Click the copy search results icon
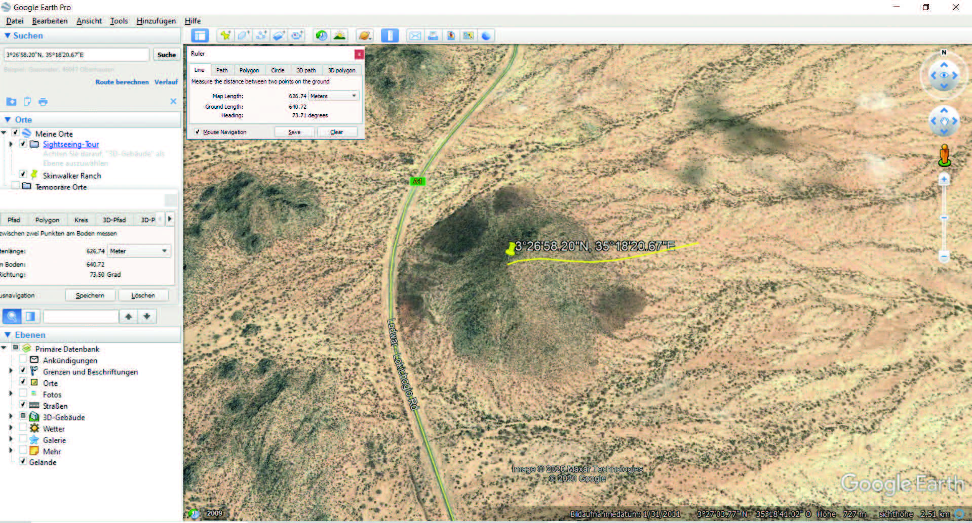The image size is (972, 523). click(27, 102)
